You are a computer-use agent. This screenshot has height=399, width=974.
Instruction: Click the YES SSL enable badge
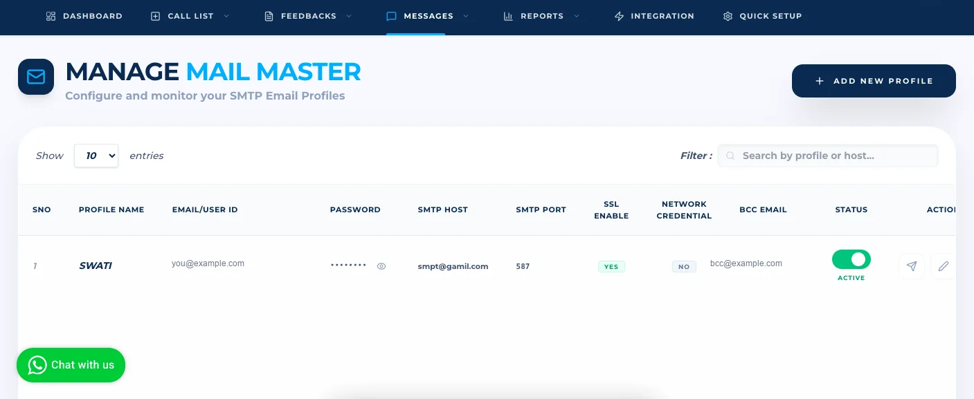[x=611, y=266]
